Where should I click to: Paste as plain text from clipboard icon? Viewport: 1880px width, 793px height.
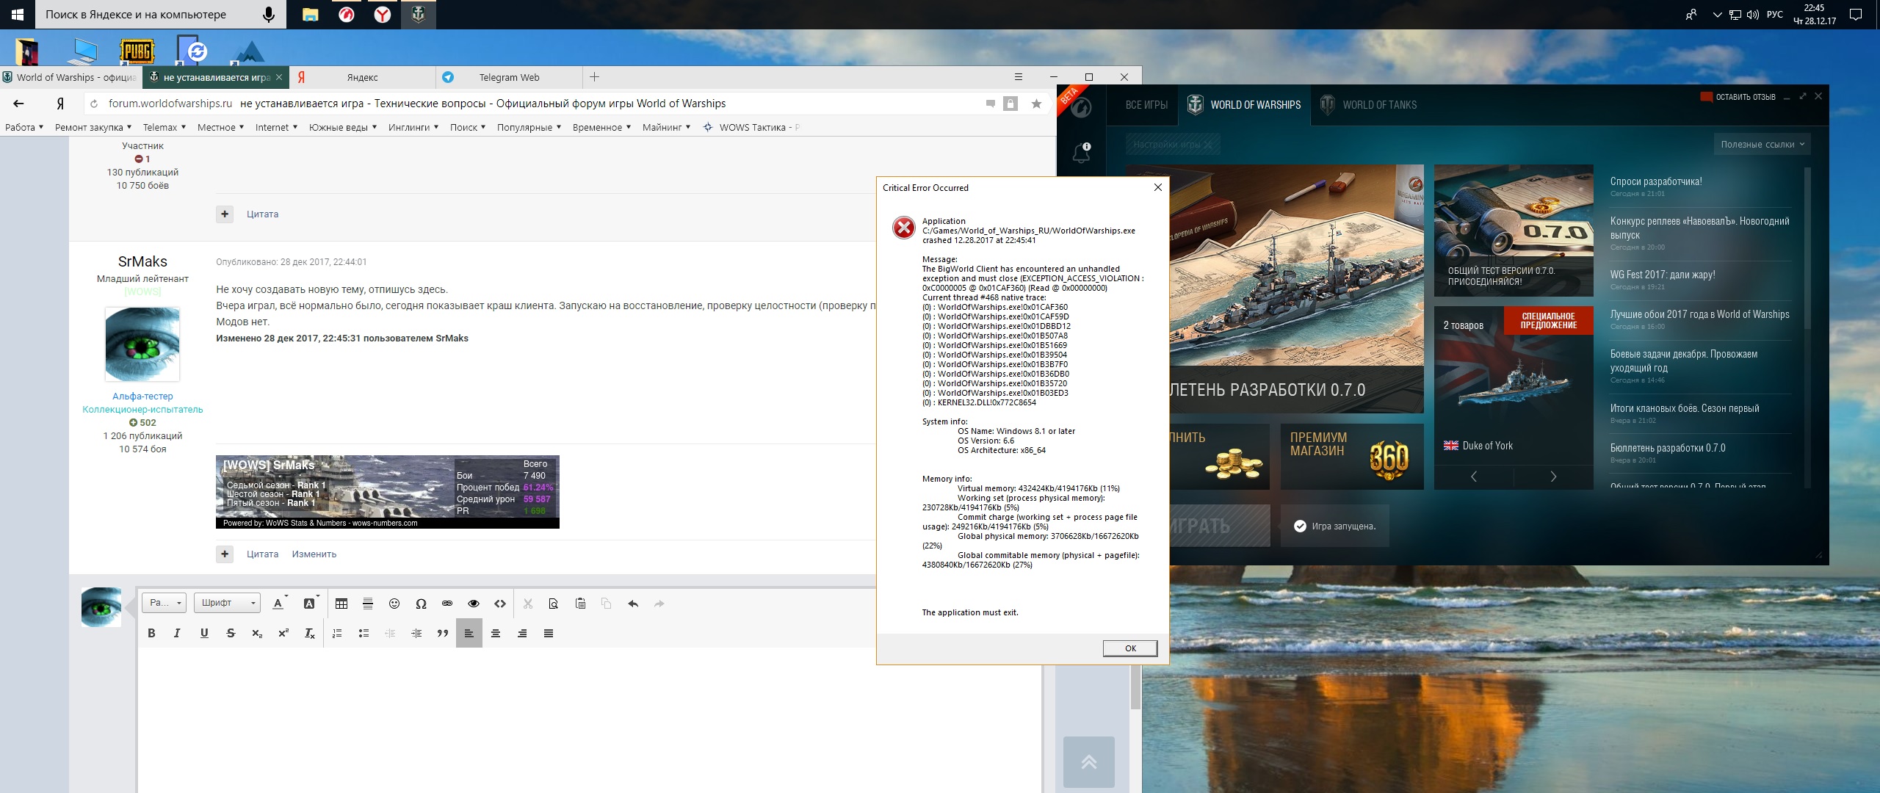tap(580, 604)
